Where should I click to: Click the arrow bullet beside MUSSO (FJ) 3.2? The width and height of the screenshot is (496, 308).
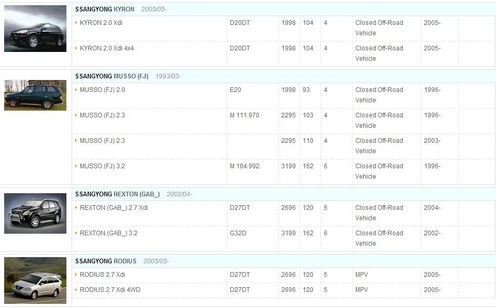point(76,166)
